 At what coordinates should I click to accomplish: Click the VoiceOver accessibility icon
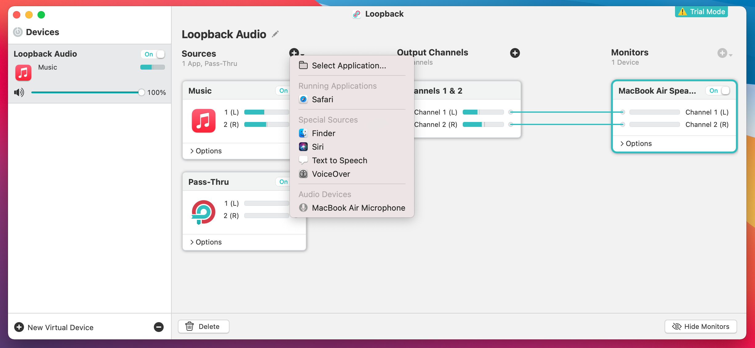[303, 174]
